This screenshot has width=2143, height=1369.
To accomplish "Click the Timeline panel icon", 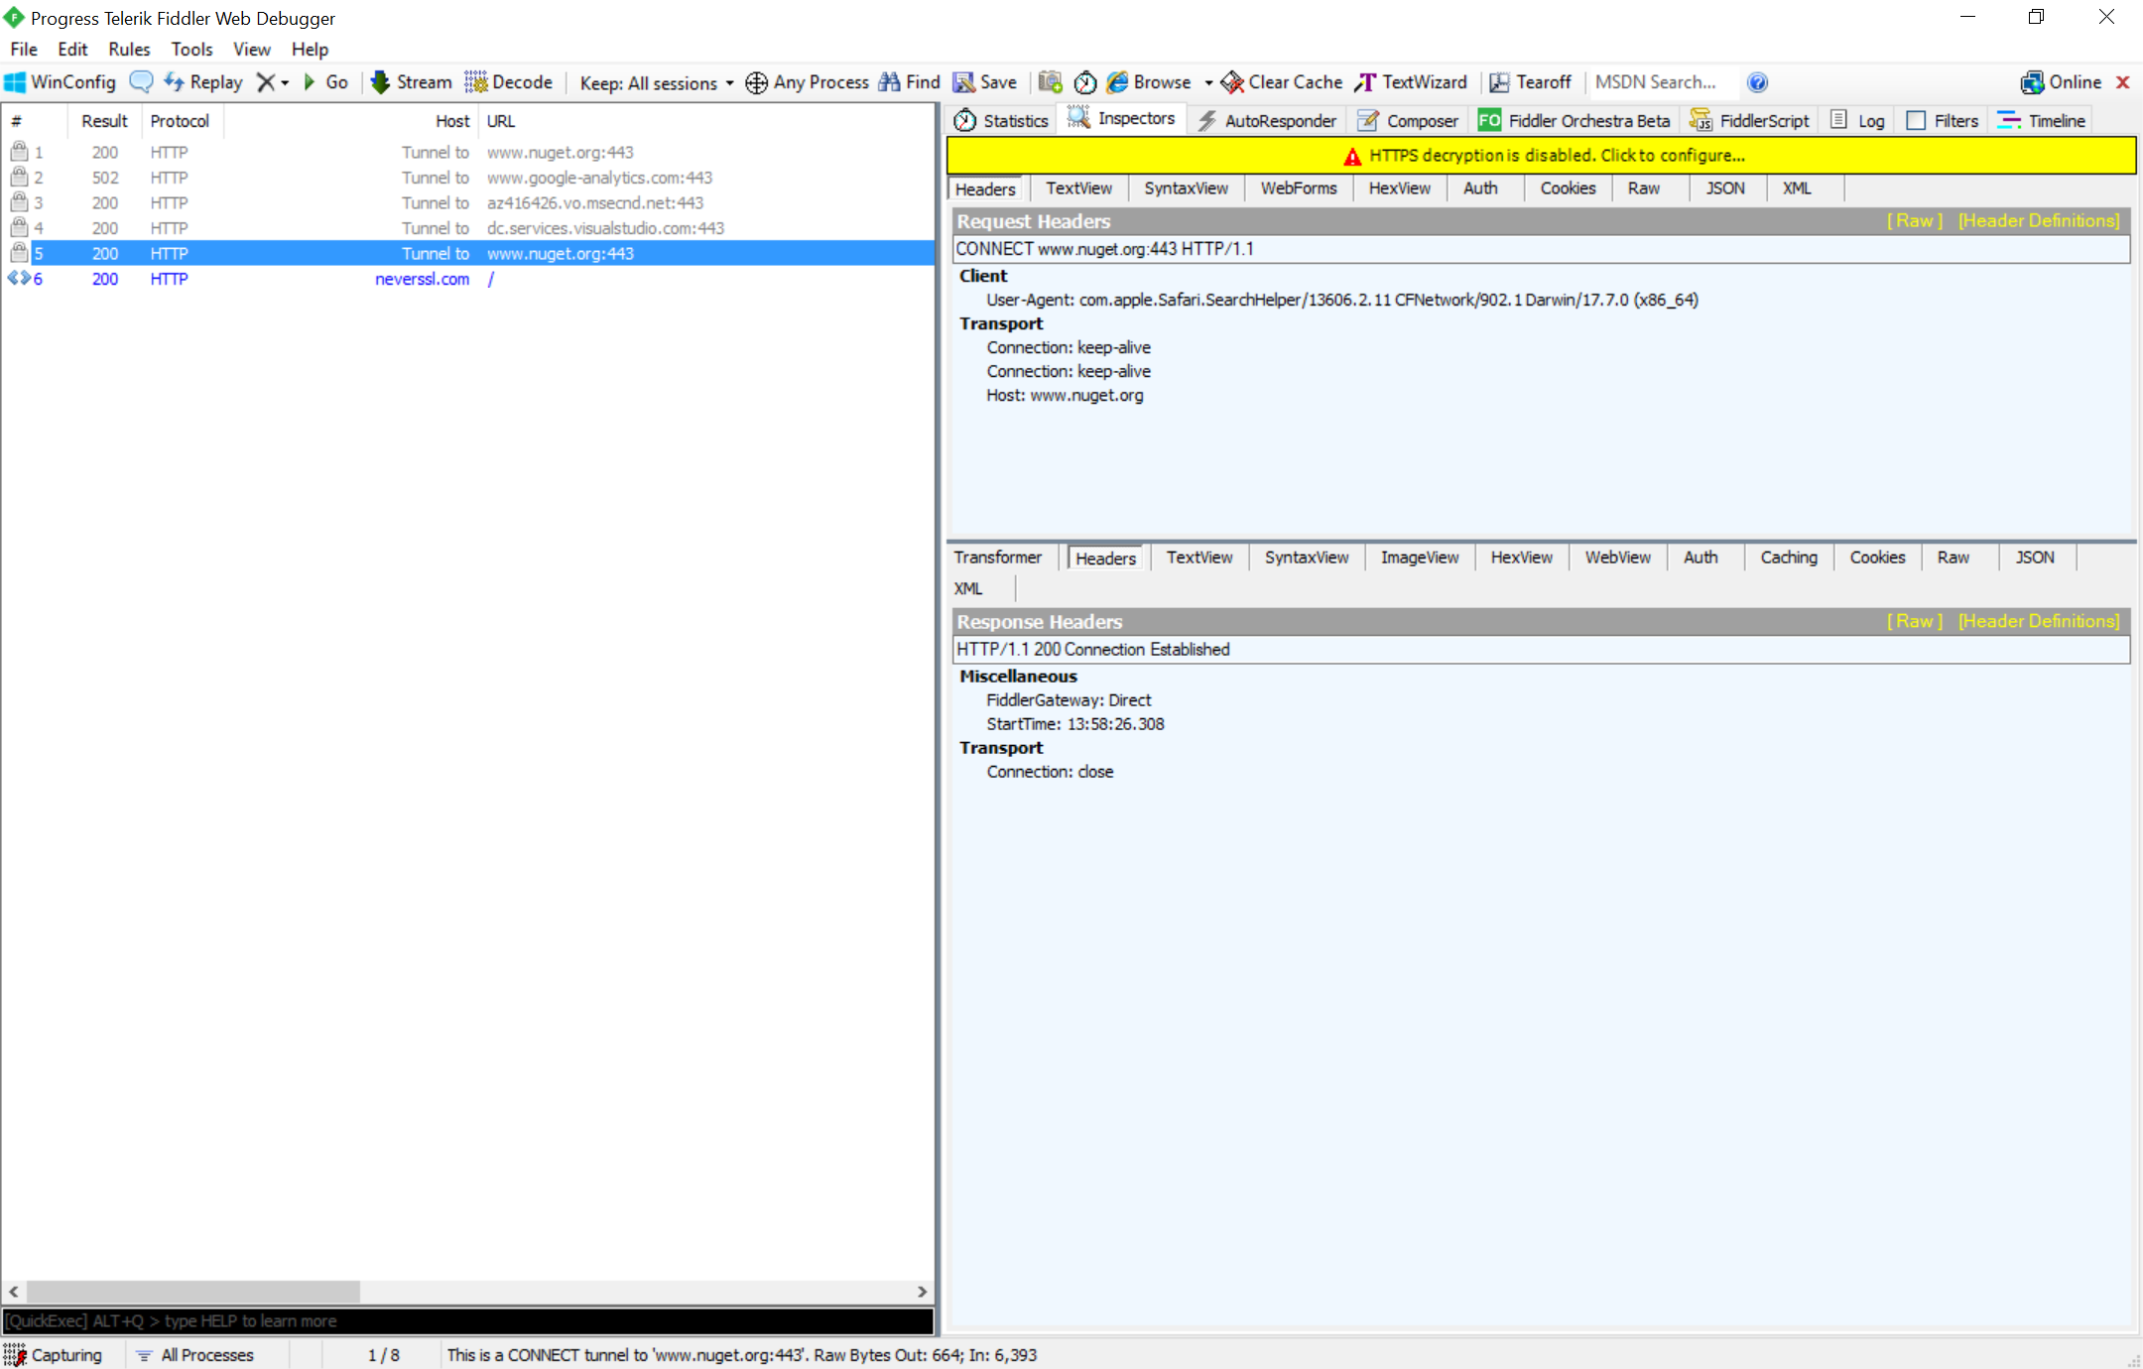I will (2012, 120).
